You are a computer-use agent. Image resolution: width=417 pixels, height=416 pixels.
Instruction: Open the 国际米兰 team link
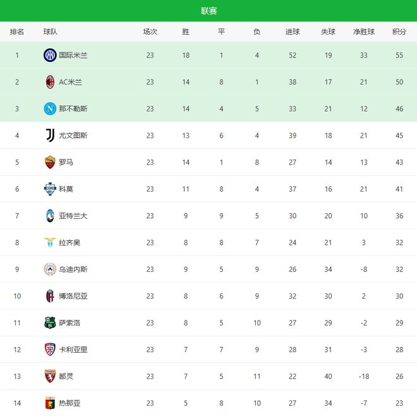click(x=73, y=56)
